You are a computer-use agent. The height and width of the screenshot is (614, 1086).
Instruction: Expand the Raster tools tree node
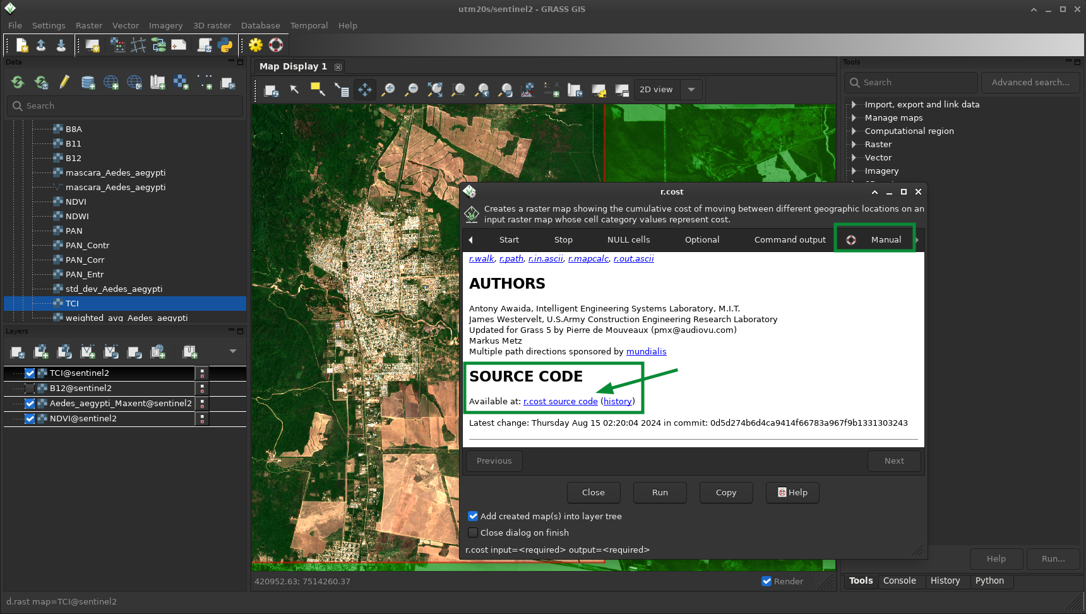854,145
